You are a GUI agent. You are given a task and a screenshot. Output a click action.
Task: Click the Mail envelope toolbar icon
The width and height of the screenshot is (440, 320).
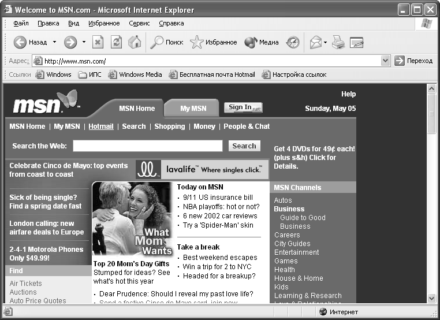(316, 42)
